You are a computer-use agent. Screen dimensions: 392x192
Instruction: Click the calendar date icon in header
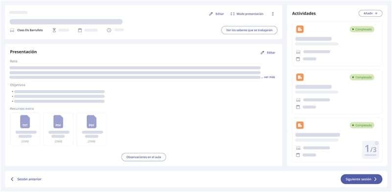tap(80, 30)
